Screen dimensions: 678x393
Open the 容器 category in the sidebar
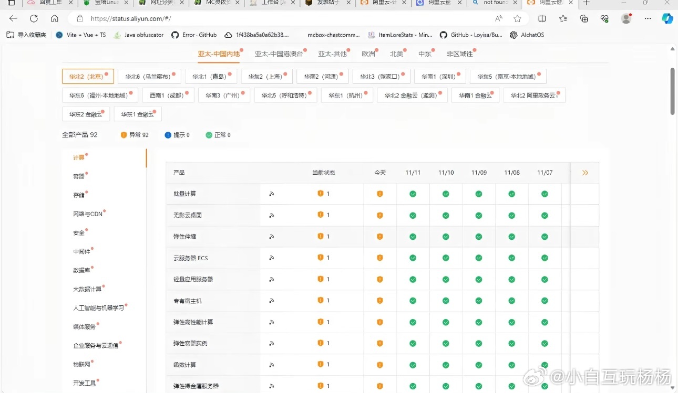pyautogui.click(x=79, y=176)
